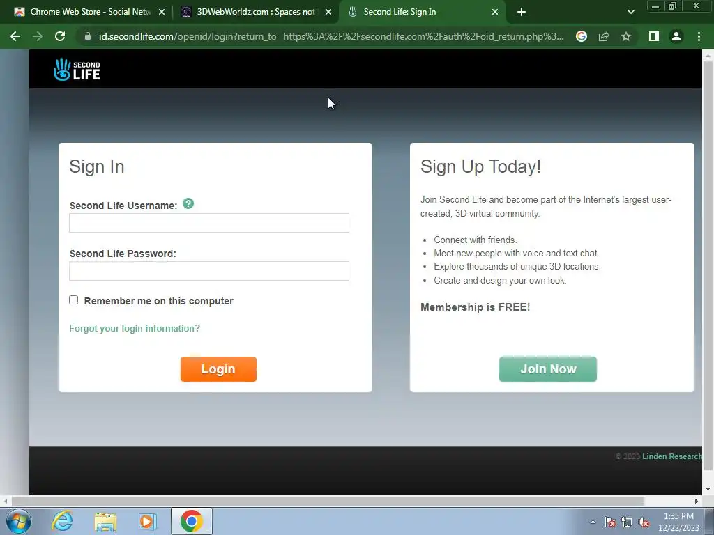This screenshot has width=714, height=535.
Task: Click the network tray icon
Action: [627, 522]
